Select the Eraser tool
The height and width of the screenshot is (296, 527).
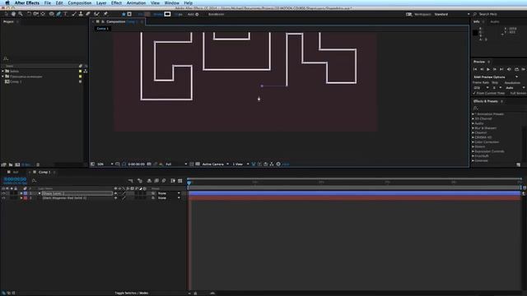pyautogui.click(x=88, y=14)
